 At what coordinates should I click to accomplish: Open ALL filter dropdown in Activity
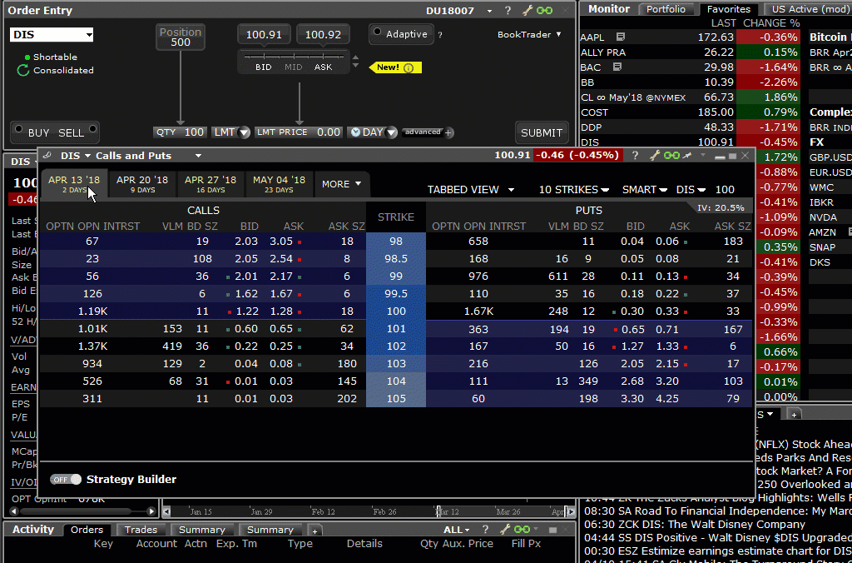(x=456, y=530)
